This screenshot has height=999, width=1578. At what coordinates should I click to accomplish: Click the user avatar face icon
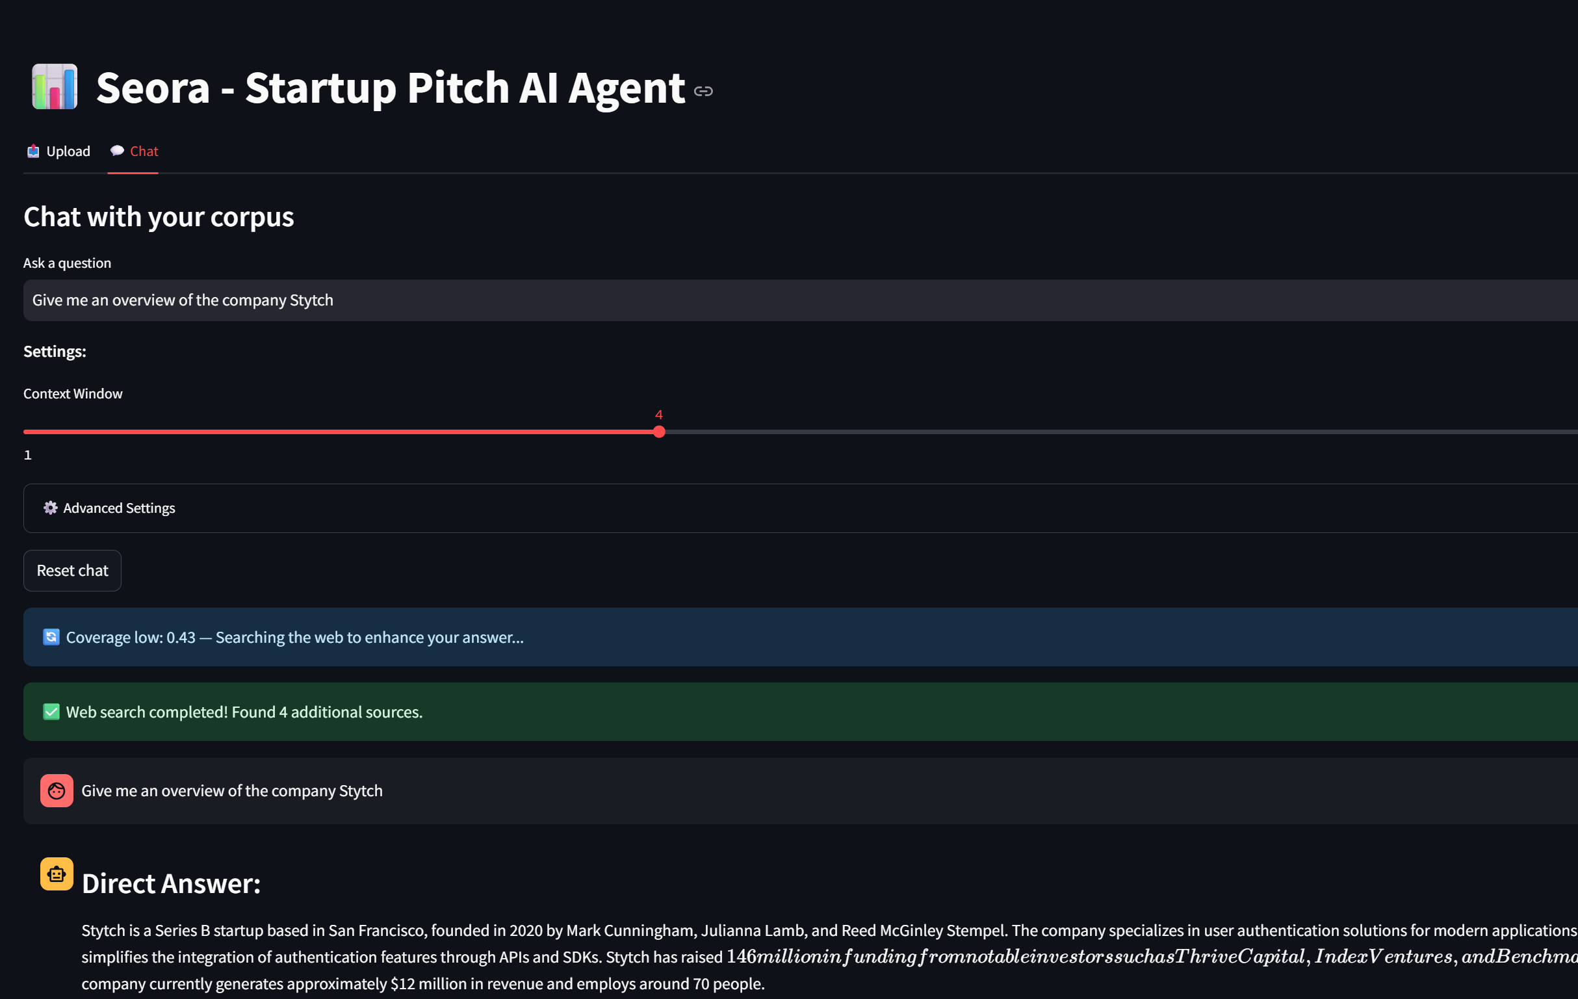click(57, 791)
